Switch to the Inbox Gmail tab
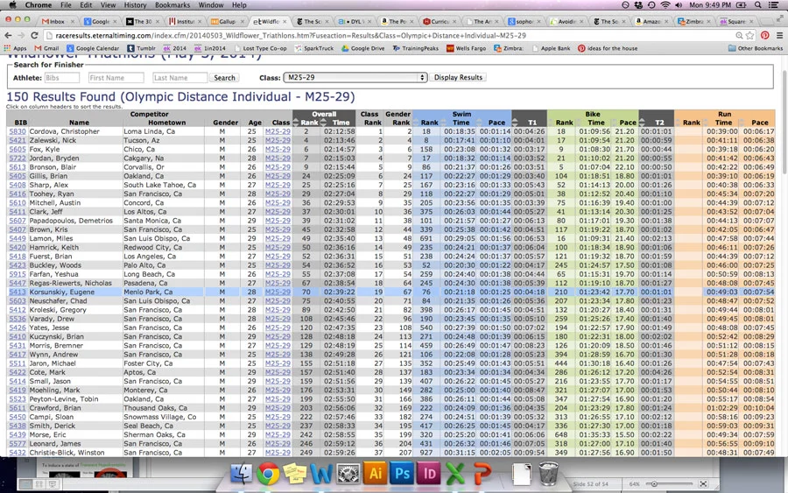This screenshot has width=788, height=493. coord(57,22)
